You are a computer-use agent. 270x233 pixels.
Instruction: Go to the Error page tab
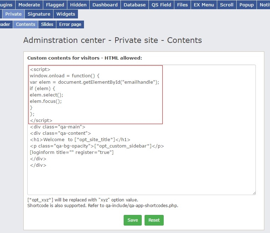coord(70,24)
